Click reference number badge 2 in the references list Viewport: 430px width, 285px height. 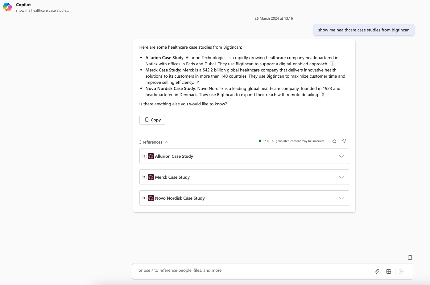click(144, 177)
